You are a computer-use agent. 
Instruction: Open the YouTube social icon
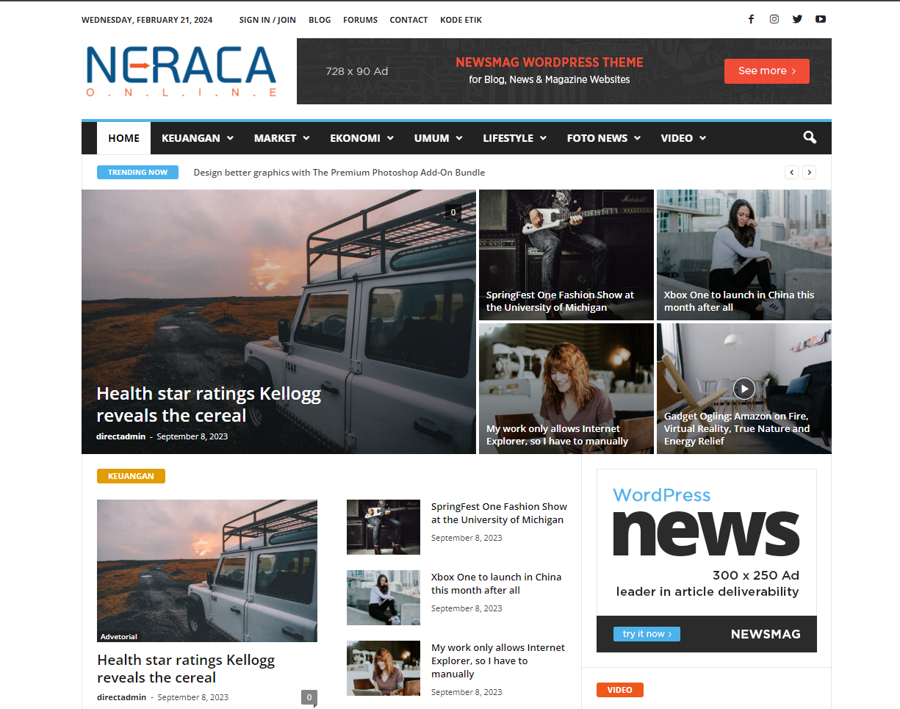821,19
